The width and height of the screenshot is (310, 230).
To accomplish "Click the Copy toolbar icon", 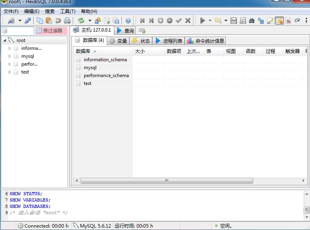I will pyautogui.click(x=40, y=21).
